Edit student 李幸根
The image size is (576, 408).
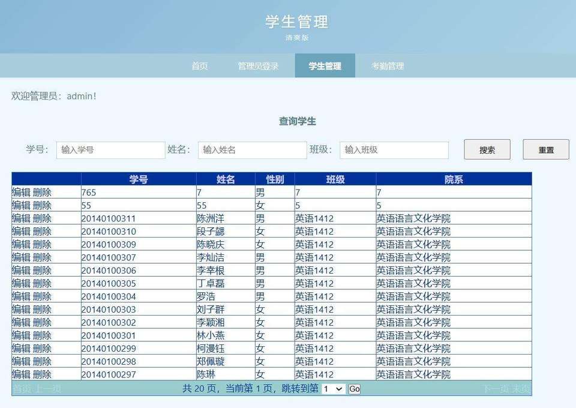(21, 271)
